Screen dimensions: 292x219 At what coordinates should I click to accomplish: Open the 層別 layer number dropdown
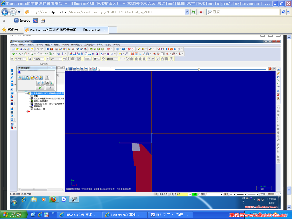(x=221, y=194)
